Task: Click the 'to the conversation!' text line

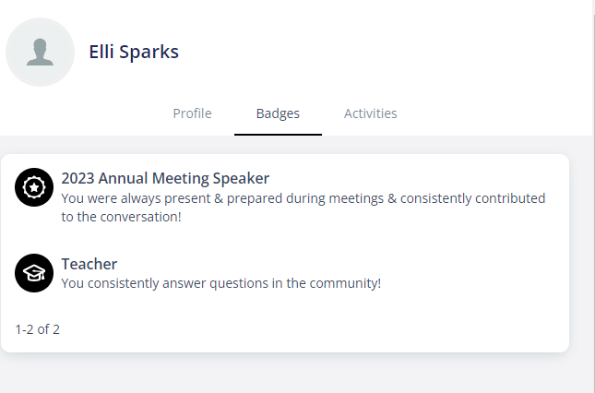Action: (121, 217)
